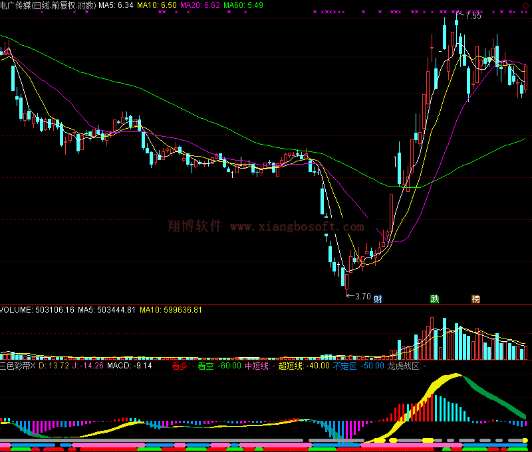Click the 7.55 high price annotation

[473, 15]
